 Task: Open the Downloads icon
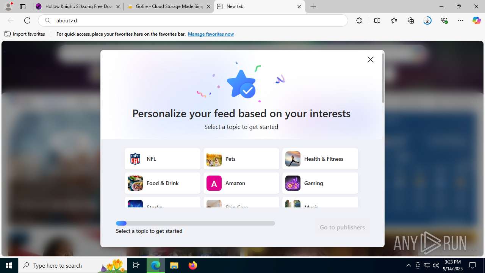click(x=427, y=20)
